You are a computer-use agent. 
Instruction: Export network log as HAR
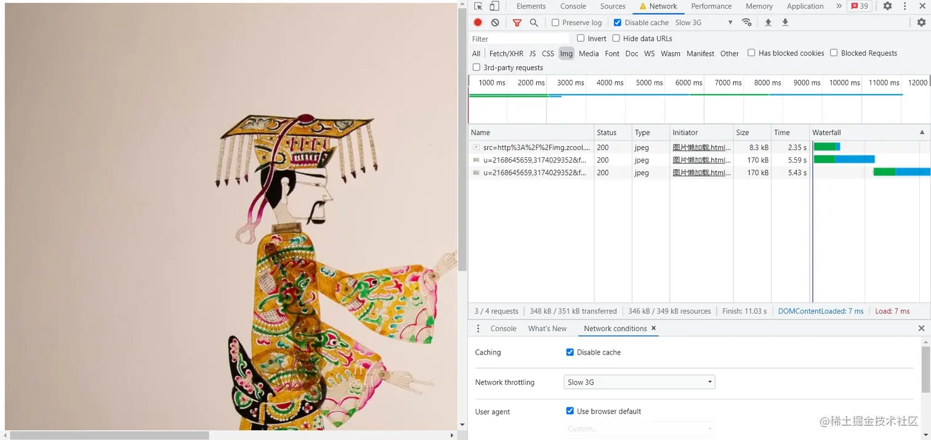point(784,22)
